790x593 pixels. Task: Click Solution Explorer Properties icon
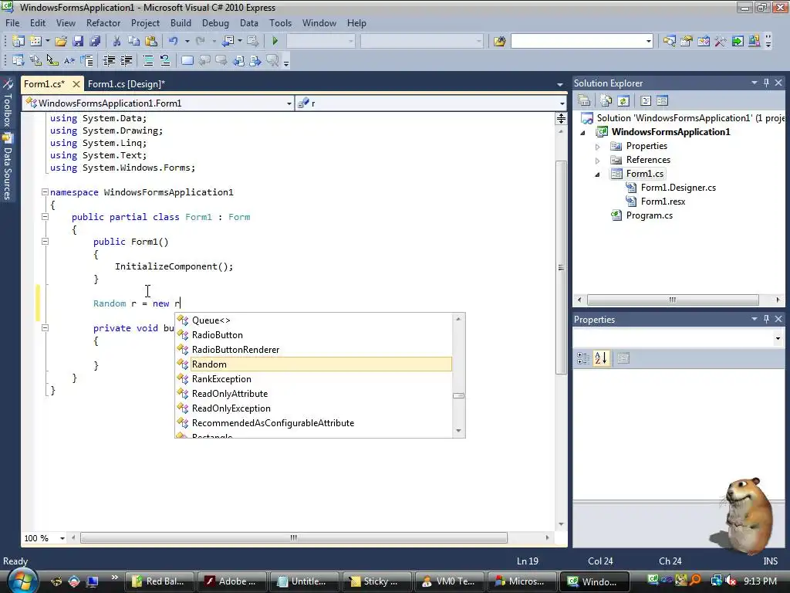585,101
